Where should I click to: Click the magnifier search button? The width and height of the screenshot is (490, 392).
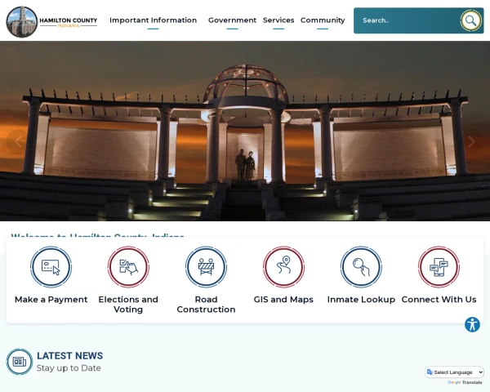(470, 20)
